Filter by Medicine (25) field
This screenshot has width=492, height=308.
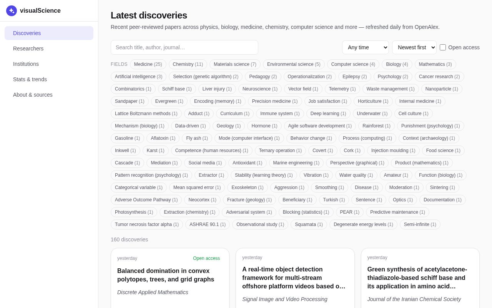point(148,64)
